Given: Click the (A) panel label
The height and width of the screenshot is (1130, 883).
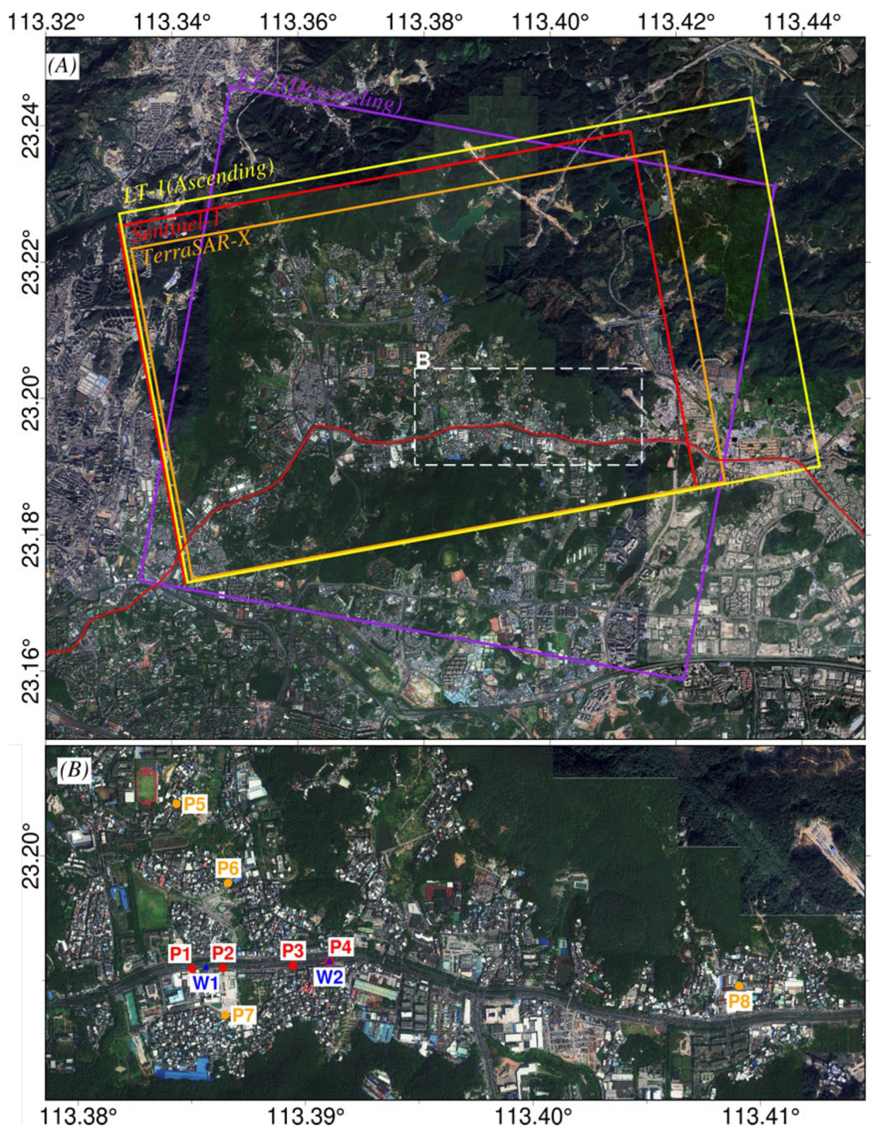Looking at the screenshot, I should pyautogui.click(x=63, y=66).
